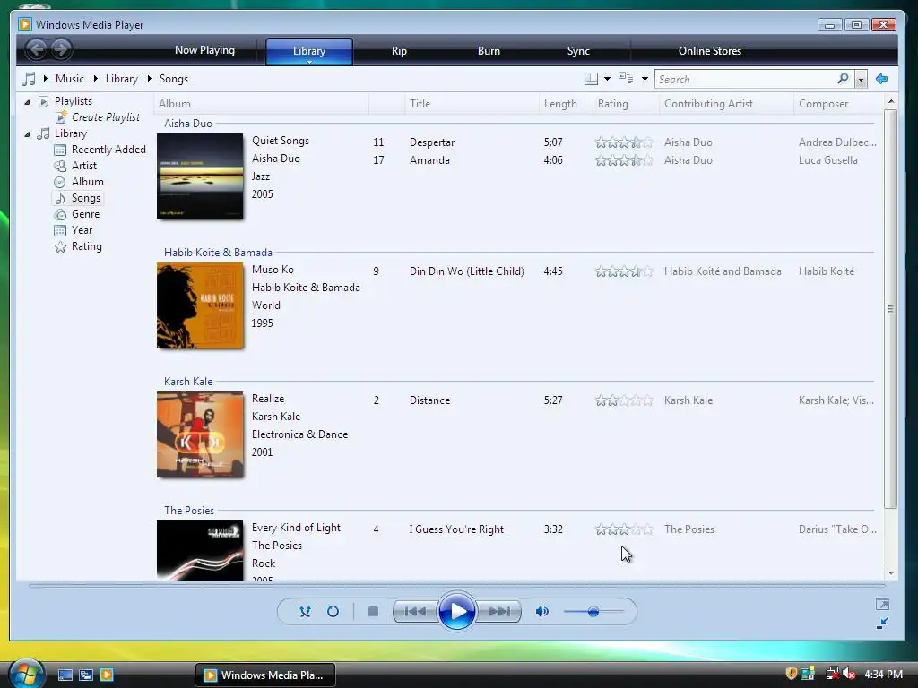This screenshot has width=918, height=688.
Task: Click Show Desktop in Quick Launch
Action: tap(65, 675)
